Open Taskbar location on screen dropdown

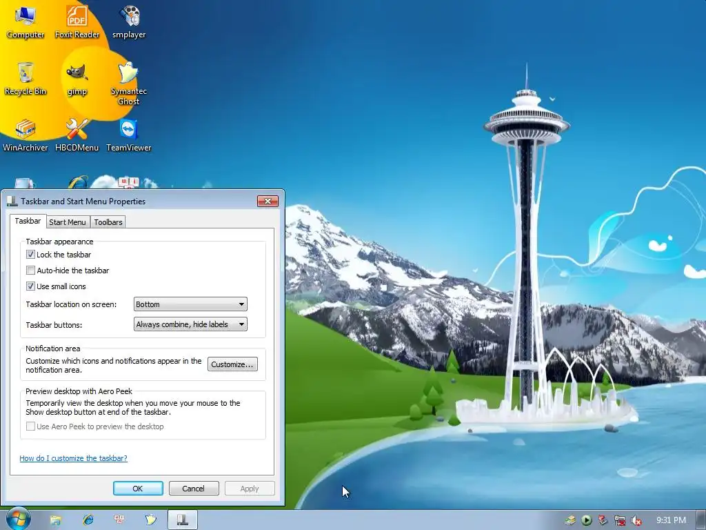click(190, 304)
